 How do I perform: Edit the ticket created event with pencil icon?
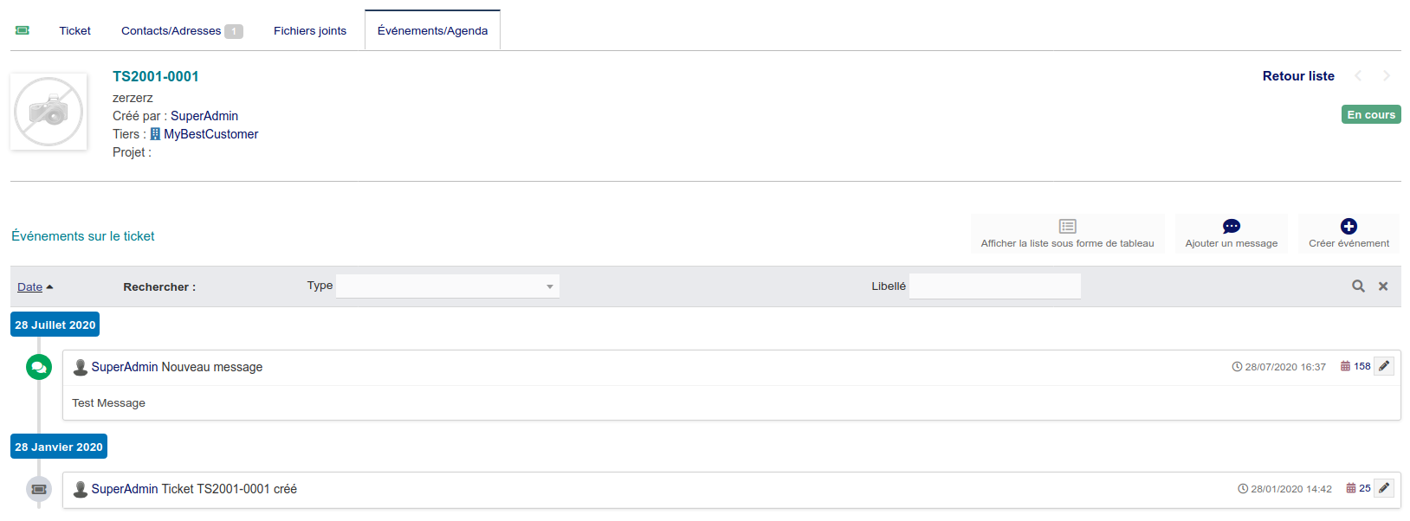pyautogui.click(x=1384, y=488)
